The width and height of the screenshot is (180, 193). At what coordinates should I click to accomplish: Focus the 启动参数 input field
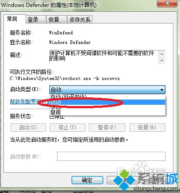click(111, 156)
